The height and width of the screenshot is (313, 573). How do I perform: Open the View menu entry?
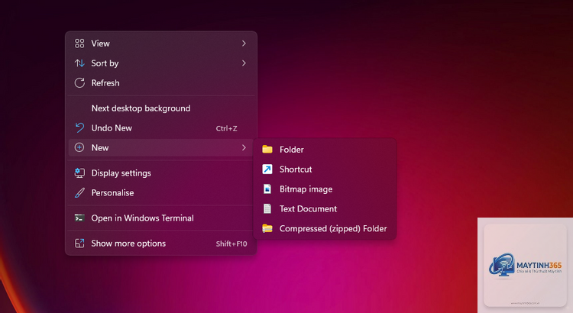tap(160, 44)
